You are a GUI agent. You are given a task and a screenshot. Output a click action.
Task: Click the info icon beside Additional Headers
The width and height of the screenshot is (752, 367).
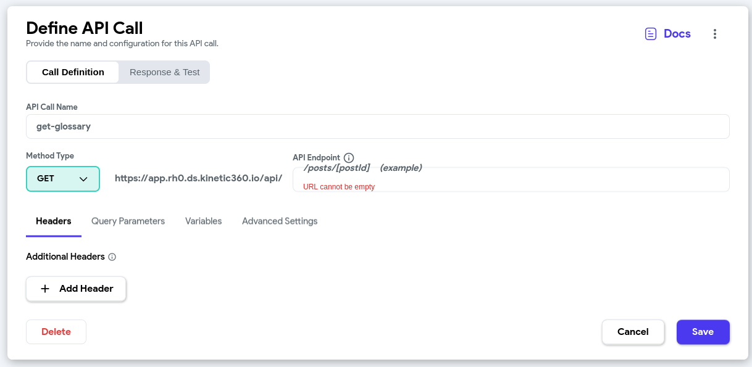point(111,257)
